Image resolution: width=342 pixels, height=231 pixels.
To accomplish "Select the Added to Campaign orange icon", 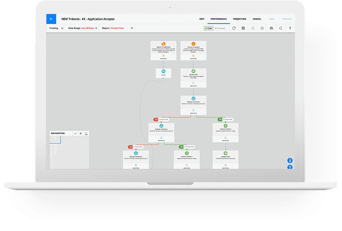I will 163,44.
